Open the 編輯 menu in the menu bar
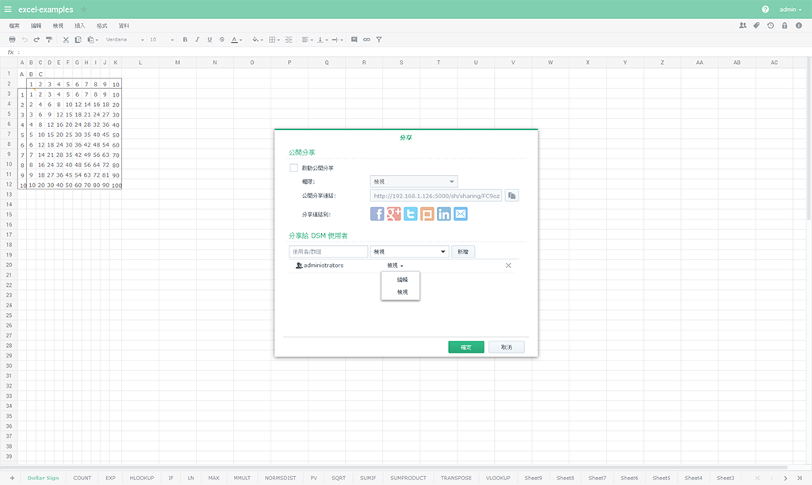Image resolution: width=812 pixels, height=485 pixels. tap(36, 25)
